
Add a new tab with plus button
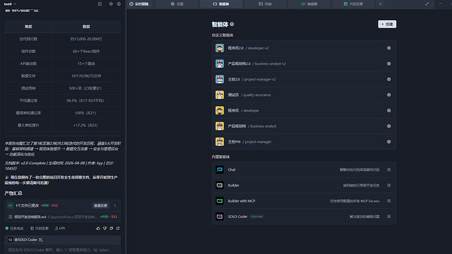pyautogui.click(x=380, y=4)
